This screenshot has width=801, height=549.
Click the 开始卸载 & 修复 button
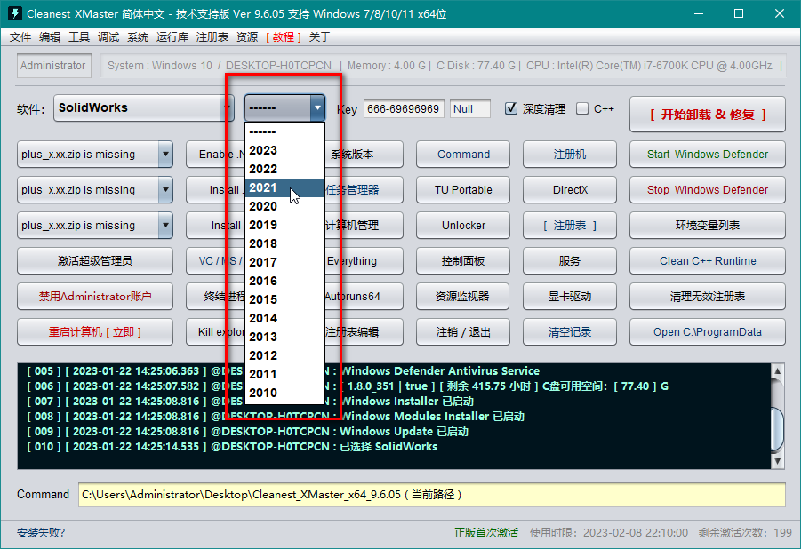707,115
